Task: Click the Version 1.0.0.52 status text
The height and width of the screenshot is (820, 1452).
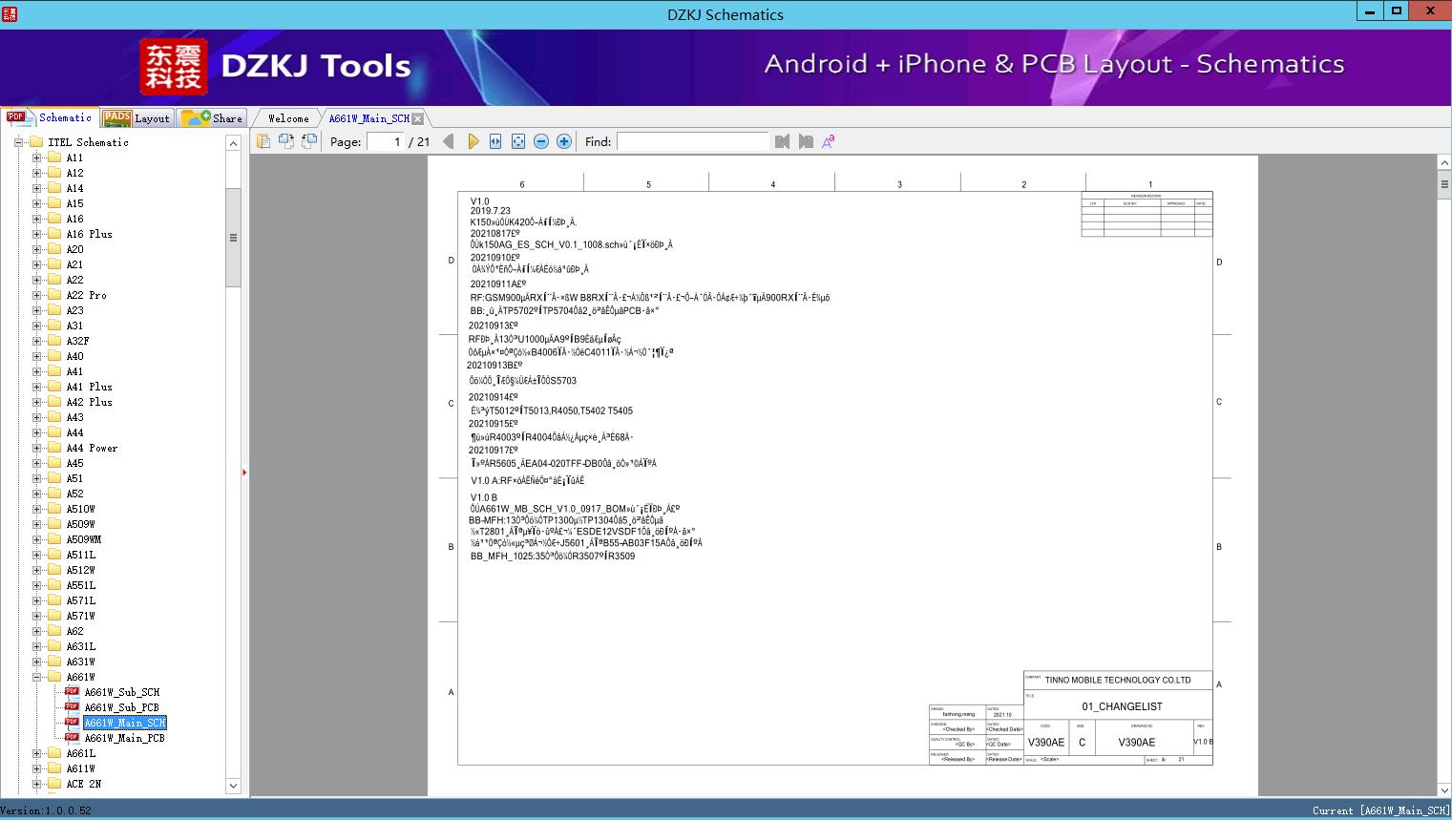Action: click(46, 810)
